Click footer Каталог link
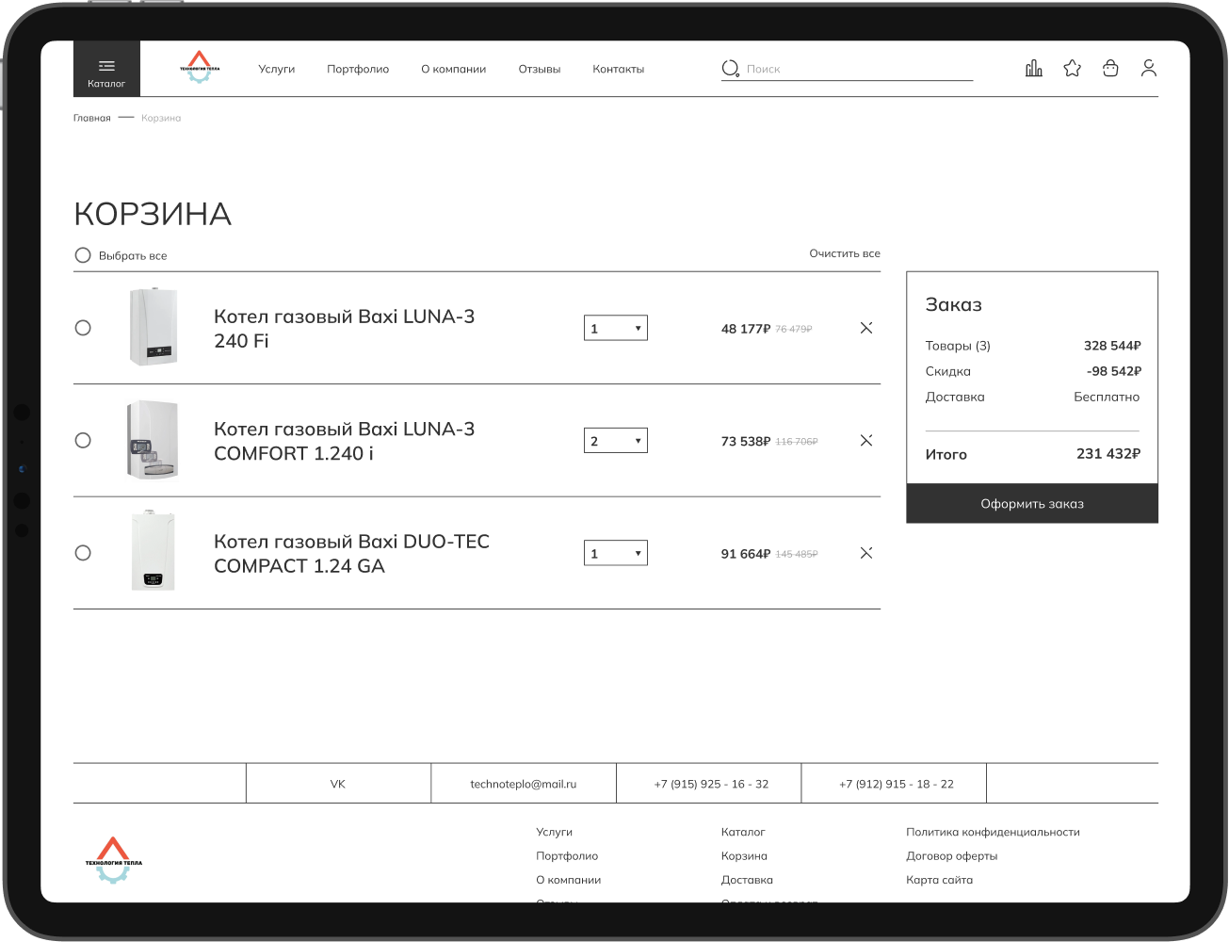 (743, 832)
